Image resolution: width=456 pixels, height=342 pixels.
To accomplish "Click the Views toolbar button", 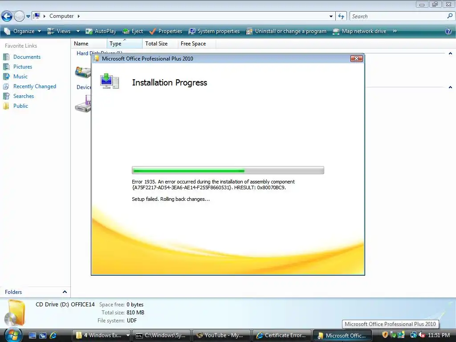I will click(x=59, y=31).
